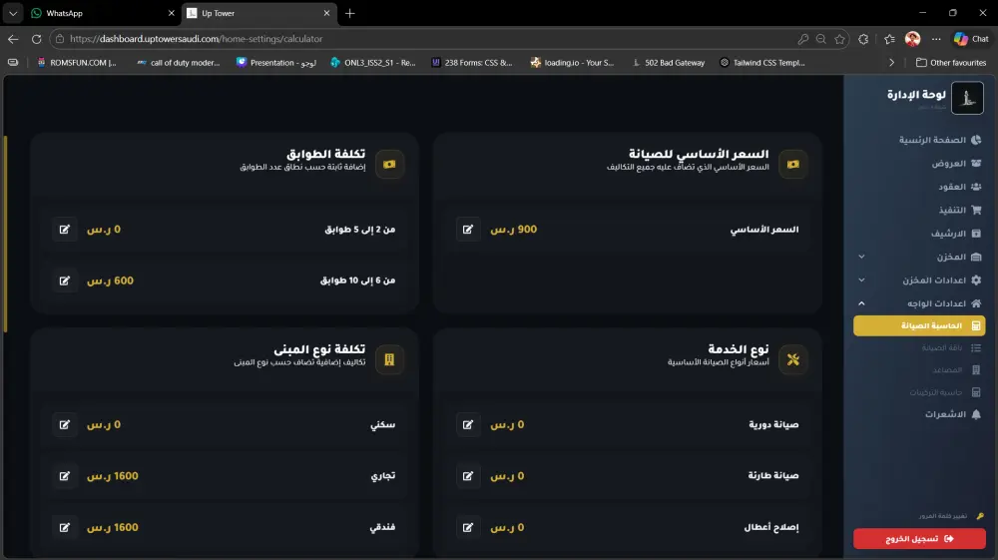Screen dimensions: 998x560
Task: Reload the page with the refresh icon
Action: pos(36,39)
